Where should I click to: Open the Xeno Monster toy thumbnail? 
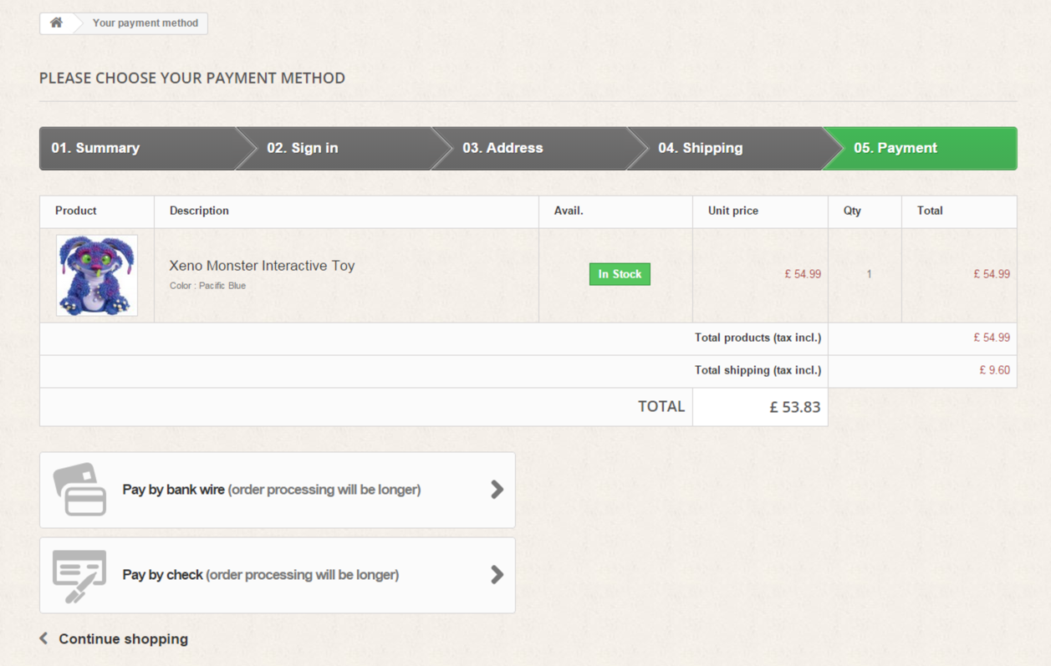click(x=97, y=275)
